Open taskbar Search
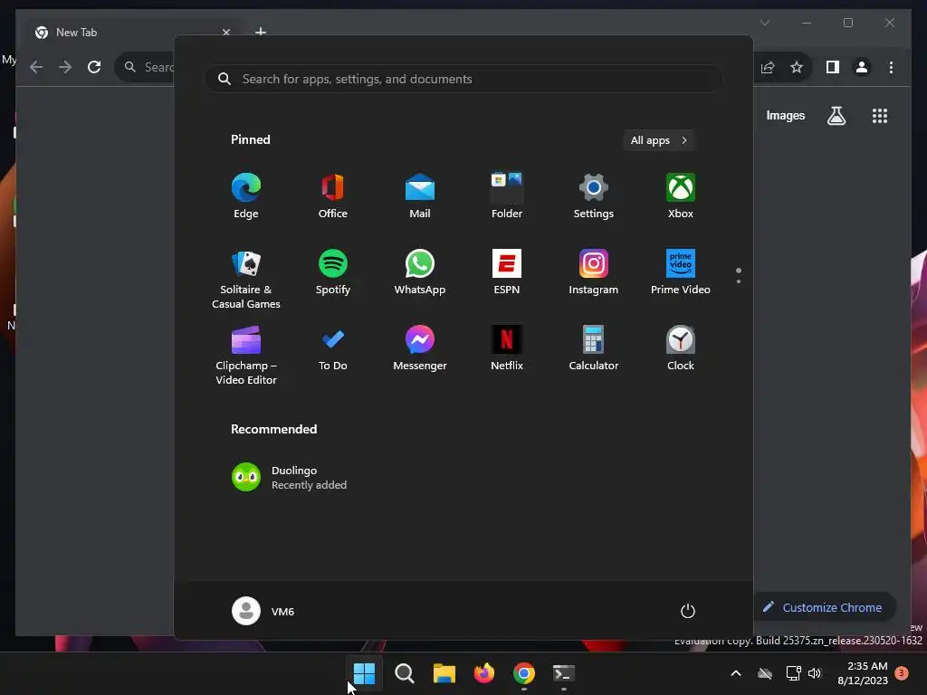The image size is (927, 695). pos(405,673)
